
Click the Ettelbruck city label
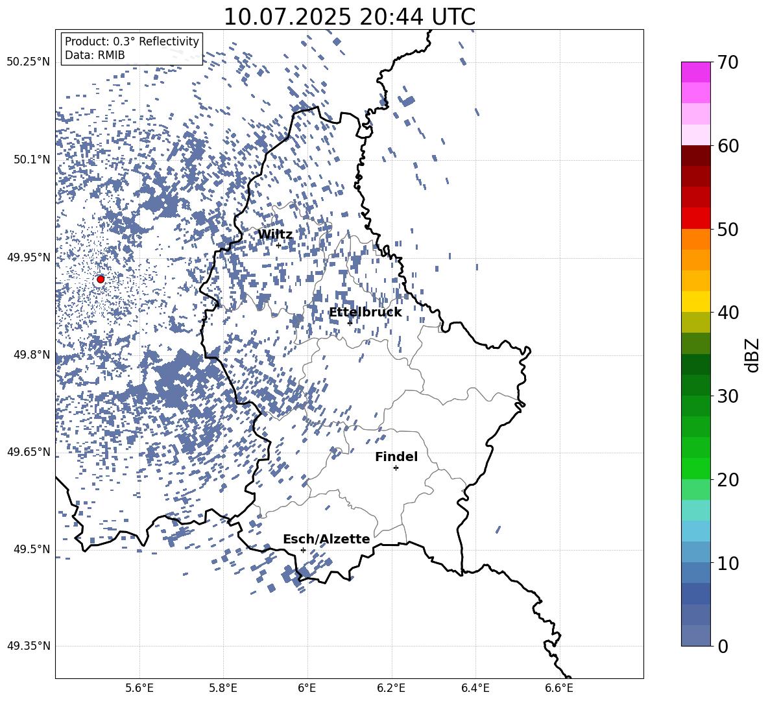[x=365, y=313]
